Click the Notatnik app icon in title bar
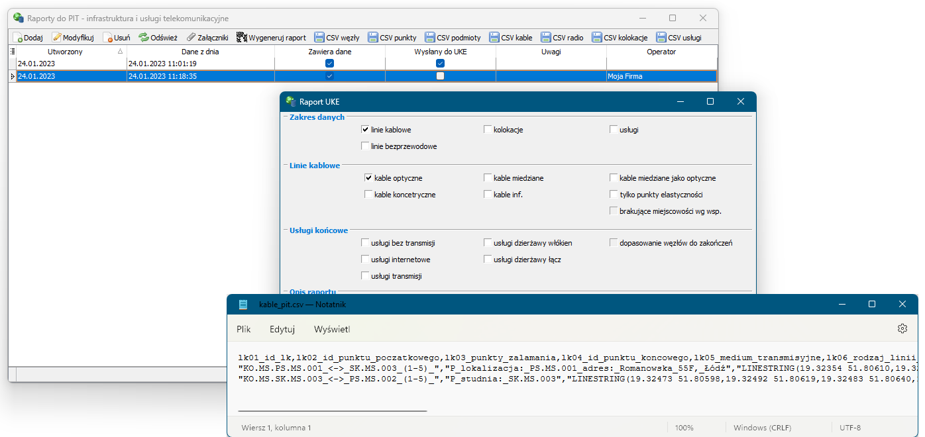The height and width of the screenshot is (437, 925). tap(243, 304)
